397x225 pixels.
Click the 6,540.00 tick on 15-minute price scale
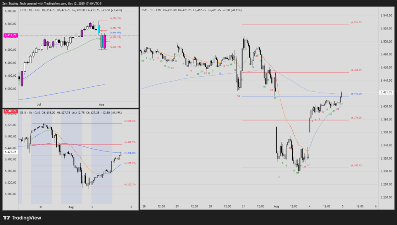tap(386, 15)
